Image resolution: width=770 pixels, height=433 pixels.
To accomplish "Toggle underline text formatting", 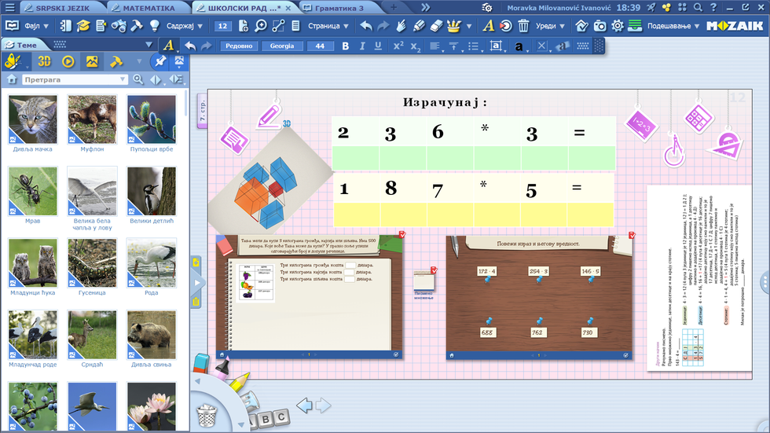I will tap(378, 46).
